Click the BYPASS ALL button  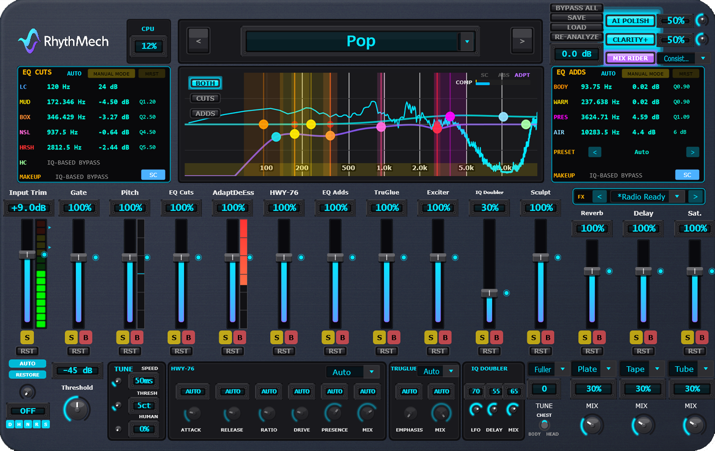577,8
